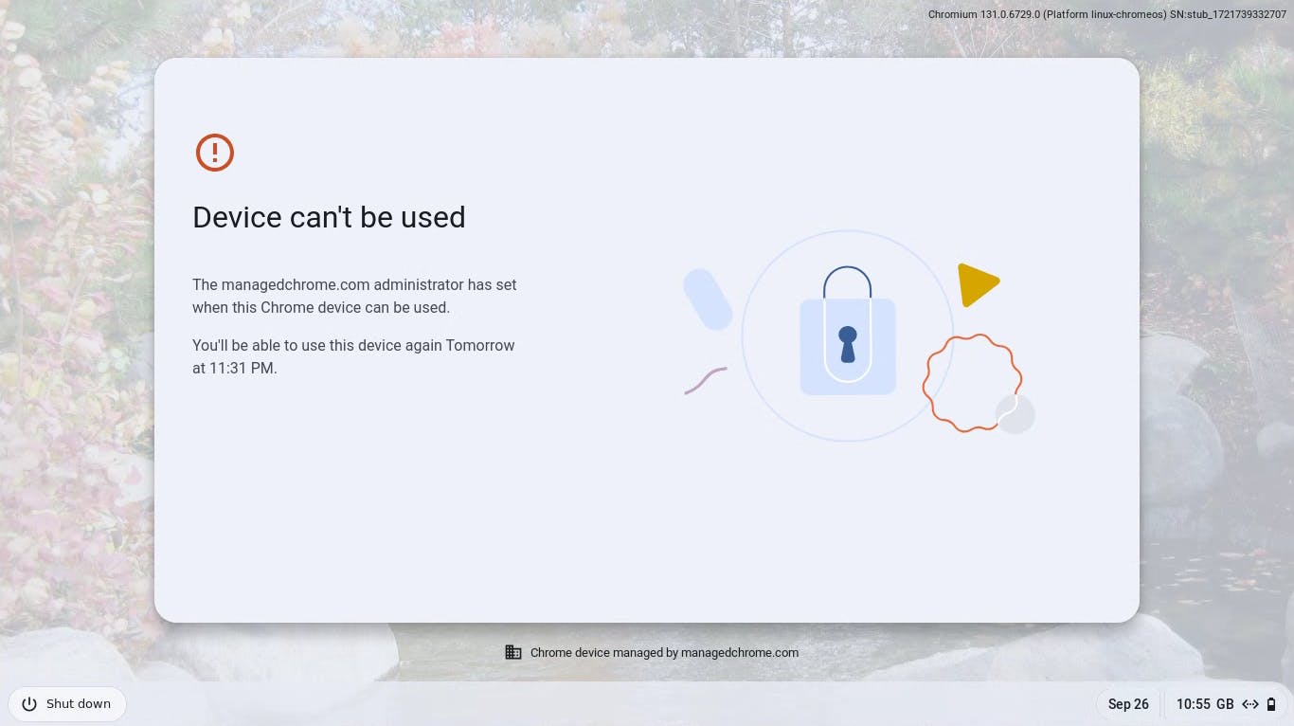Click the power icon on Shut down button
The height and width of the screenshot is (726, 1294).
(29, 704)
